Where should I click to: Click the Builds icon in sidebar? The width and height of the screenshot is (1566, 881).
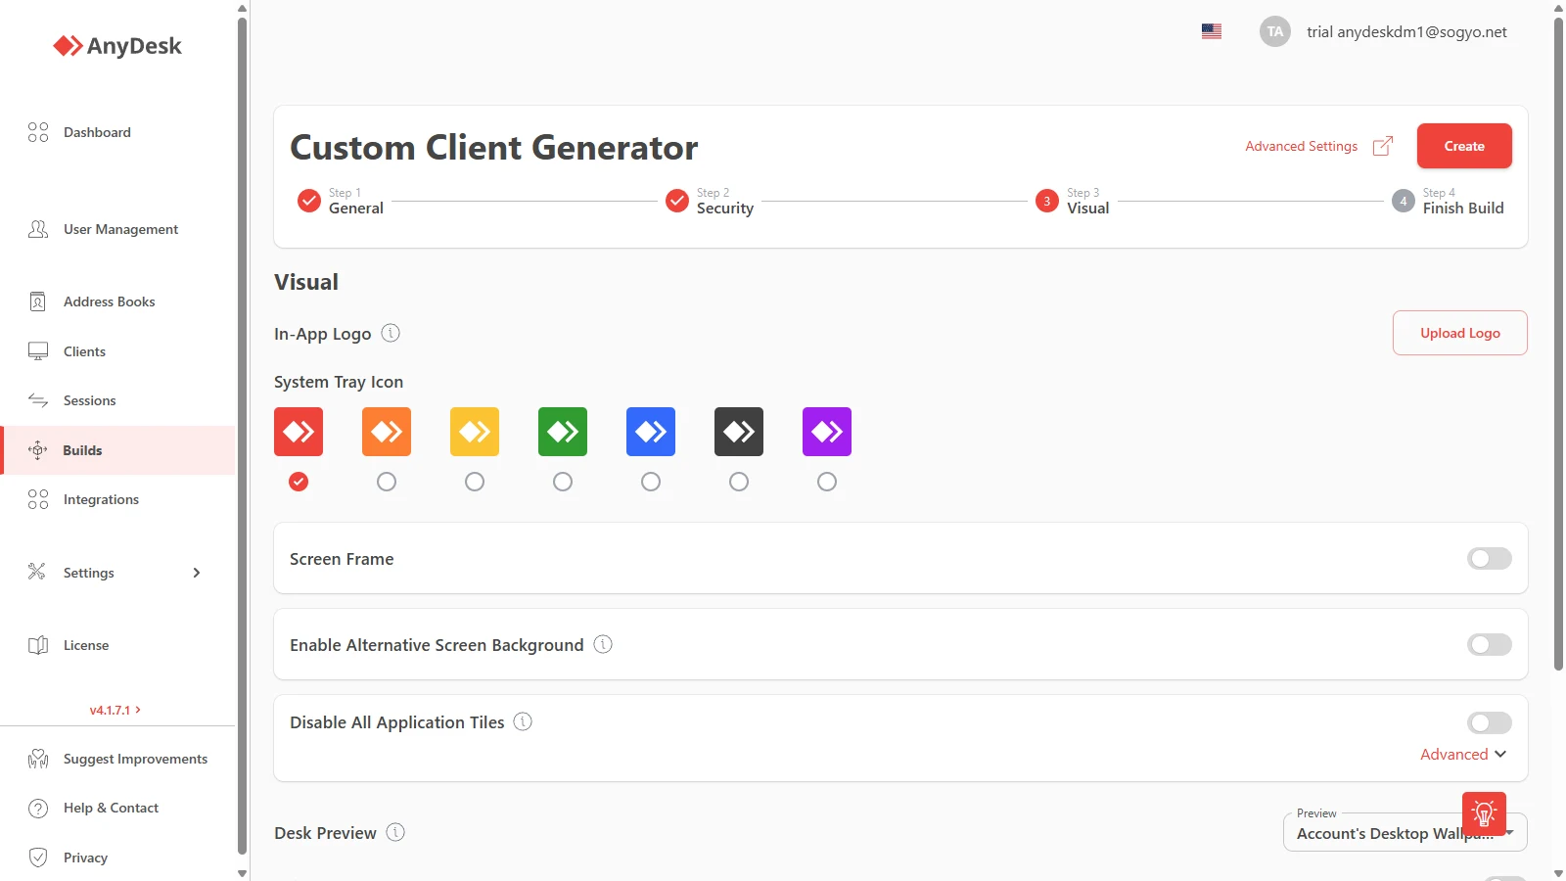[38, 450]
